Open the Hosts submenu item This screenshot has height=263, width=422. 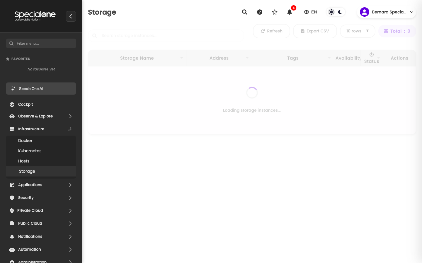coord(41,161)
